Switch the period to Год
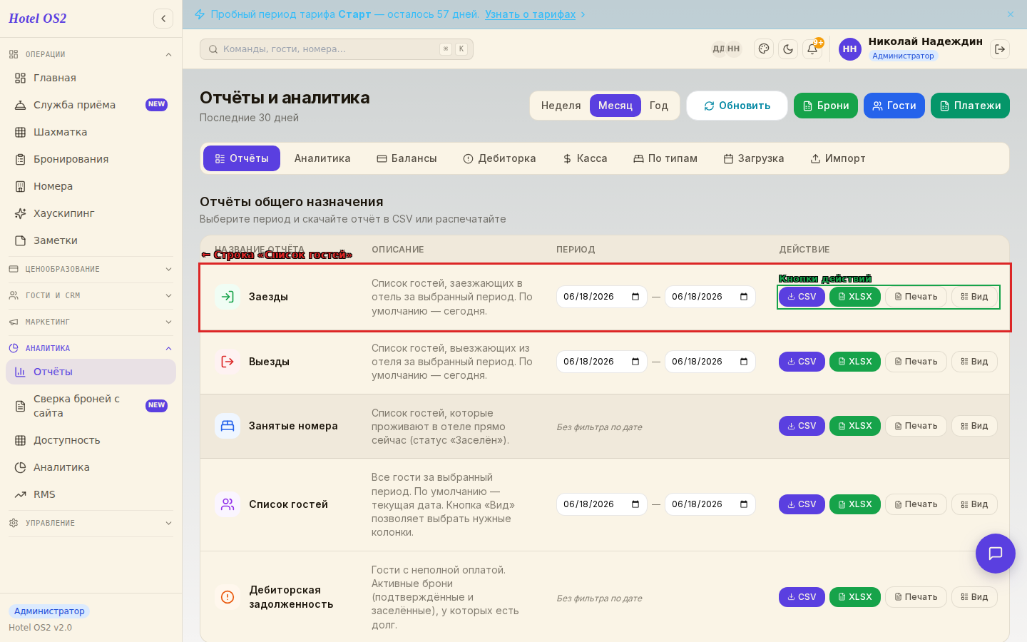1027x642 pixels. pos(659,106)
